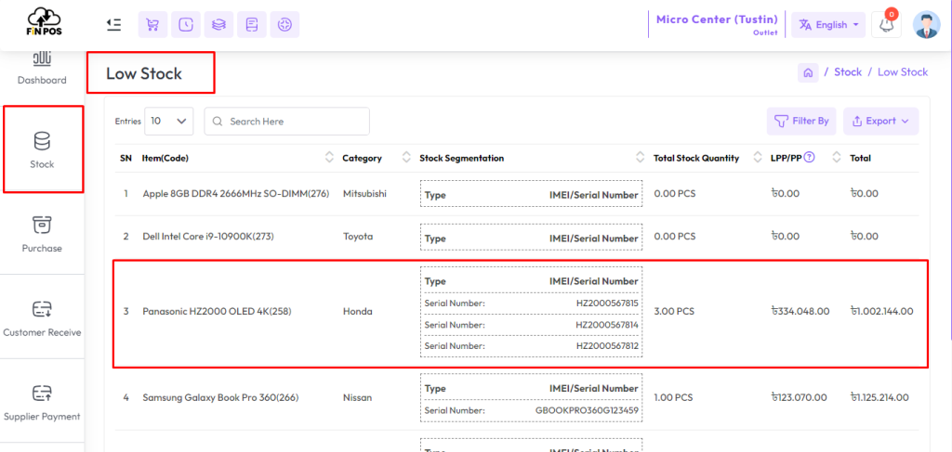Expand the Export dropdown
Image resolution: width=952 pixels, height=452 pixels.
pos(881,122)
